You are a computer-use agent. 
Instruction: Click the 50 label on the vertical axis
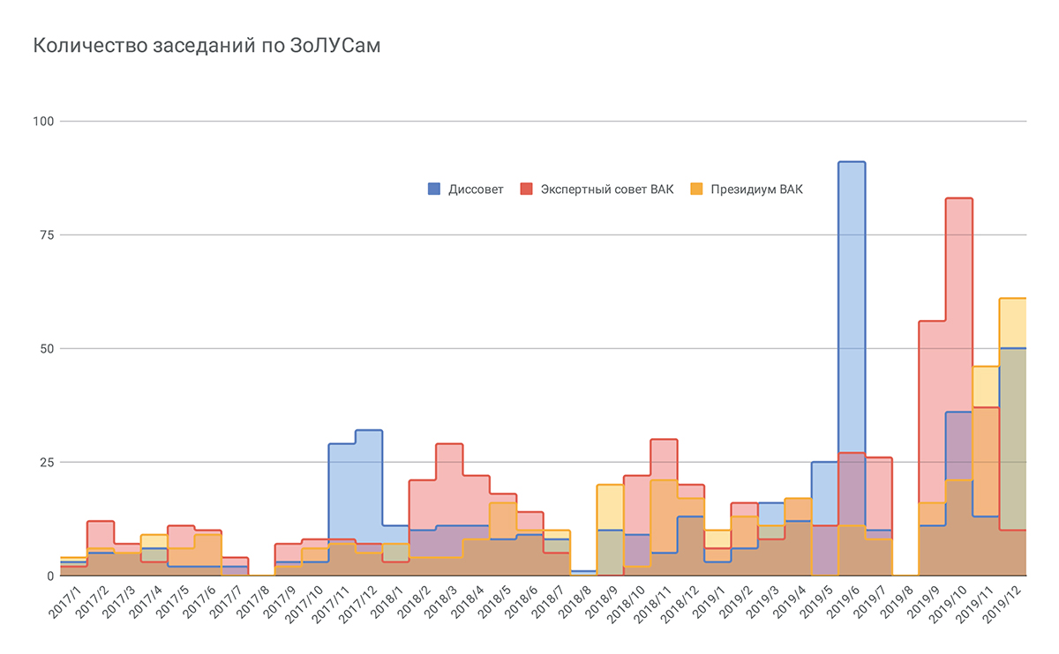pos(47,348)
